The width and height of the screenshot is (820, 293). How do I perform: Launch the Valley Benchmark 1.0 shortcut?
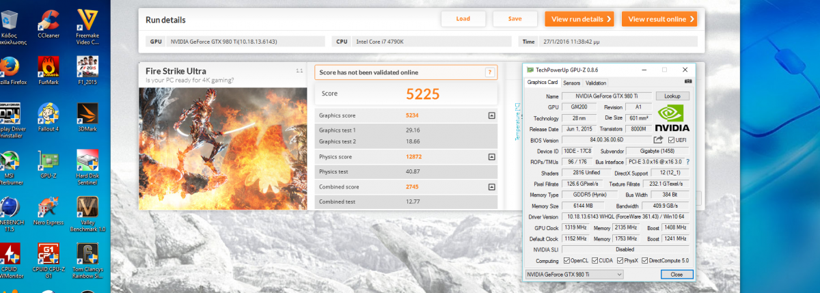coord(87,214)
